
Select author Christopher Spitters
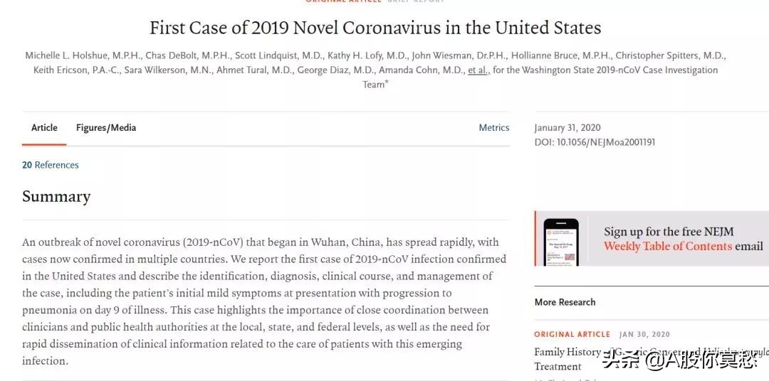[671, 55]
